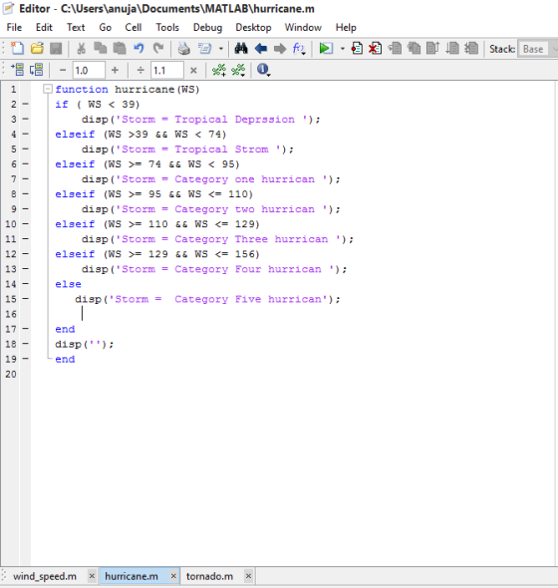Close the wind_speed.m tab
This screenshot has width=558, height=588.
click(x=92, y=576)
